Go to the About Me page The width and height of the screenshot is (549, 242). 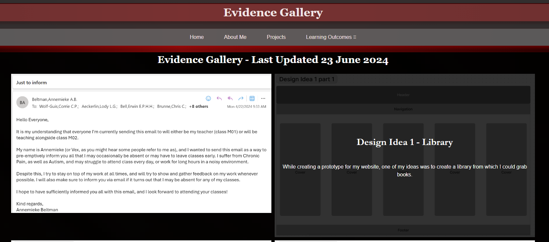[x=235, y=37]
